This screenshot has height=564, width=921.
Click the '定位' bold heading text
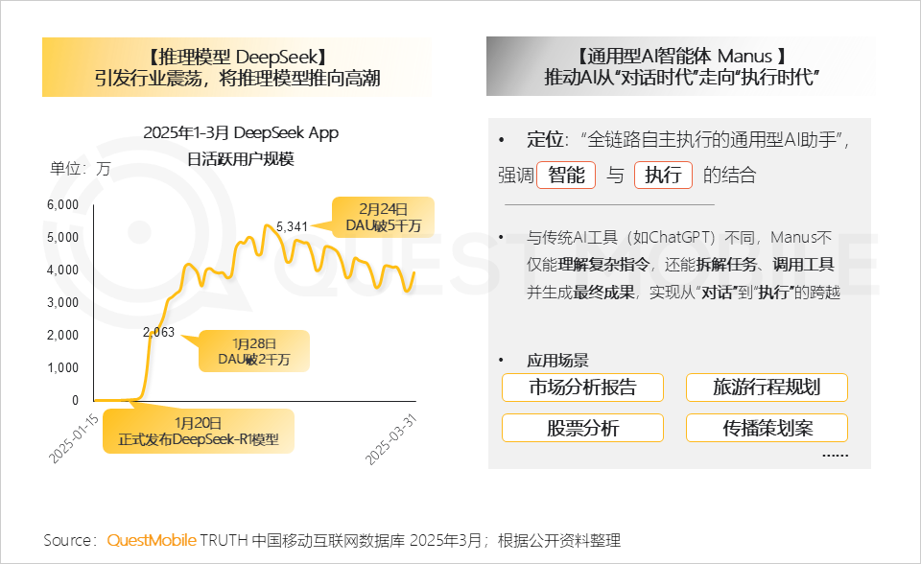click(545, 140)
